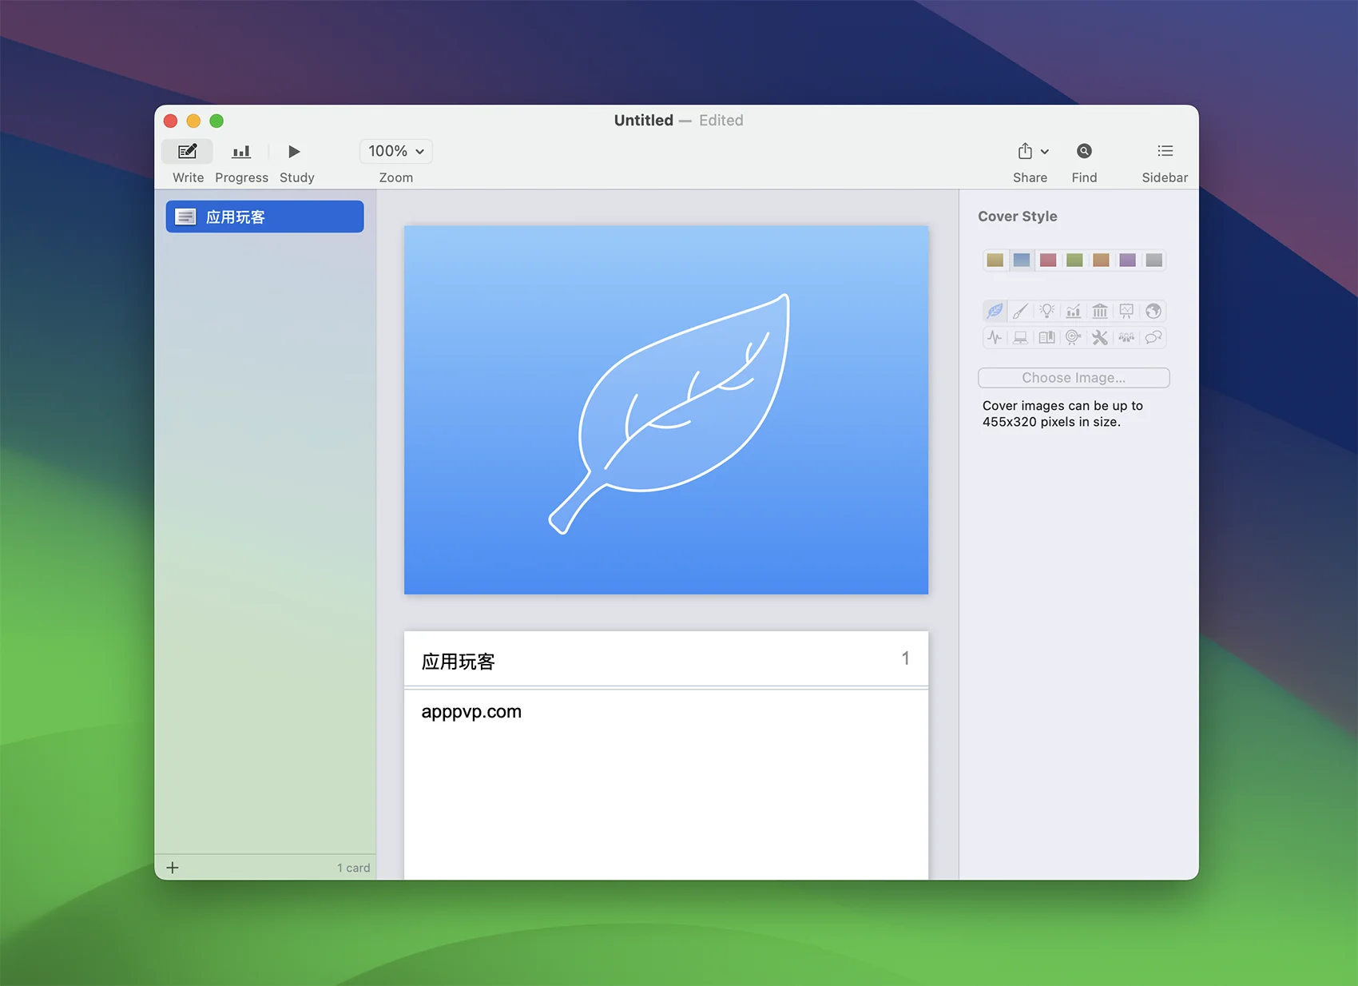1358x986 pixels.
Task: Maximize the window with green button
Action: 216,121
